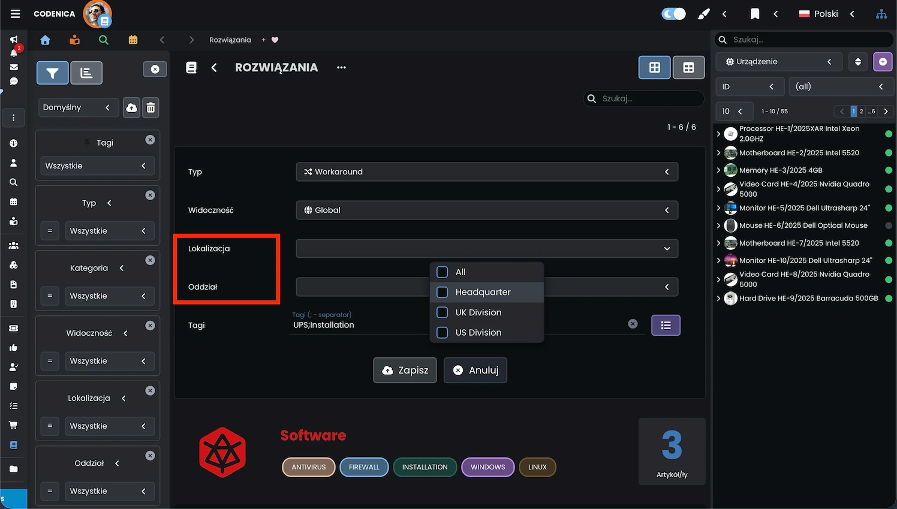Open the Typ Workaround dropdown
Image resolution: width=897 pixels, height=509 pixels.
click(x=486, y=172)
